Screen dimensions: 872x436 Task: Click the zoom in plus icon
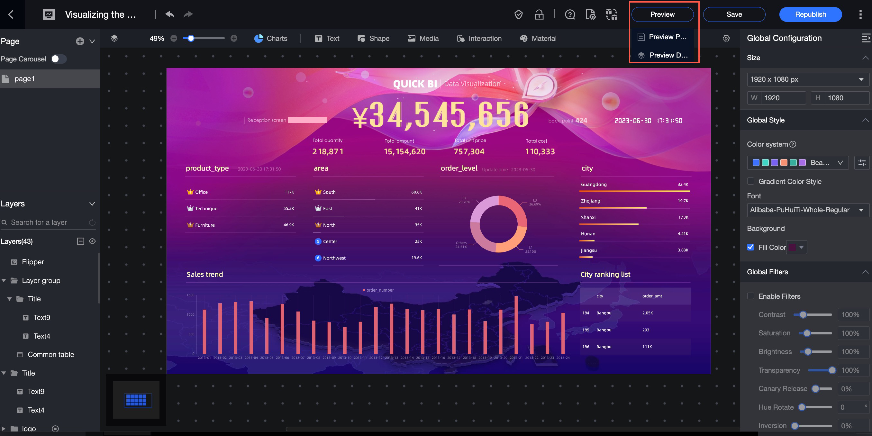click(x=233, y=38)
